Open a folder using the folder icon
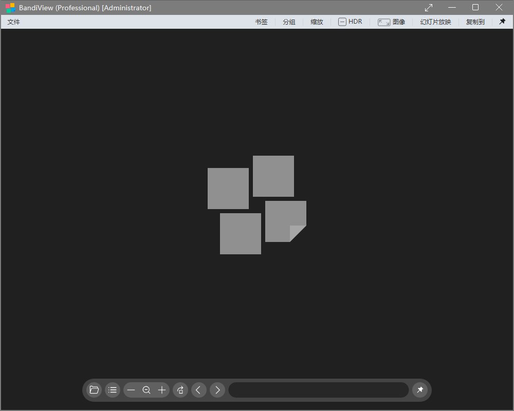This screenshot has width=514, height=411. click(94, 390)
